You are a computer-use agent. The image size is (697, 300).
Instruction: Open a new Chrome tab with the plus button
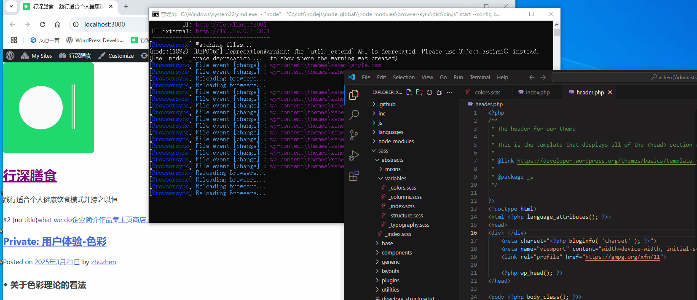tap(126, 6)
